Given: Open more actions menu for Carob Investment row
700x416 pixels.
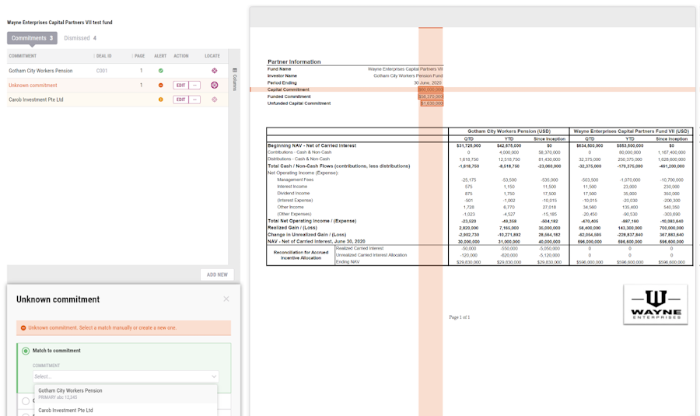Looking at the screenshot, I should (x=194, y=100).
